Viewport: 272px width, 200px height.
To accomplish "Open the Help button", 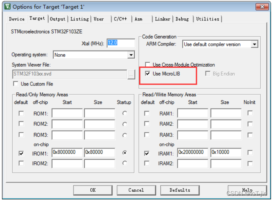I will (x=247, y=190).
